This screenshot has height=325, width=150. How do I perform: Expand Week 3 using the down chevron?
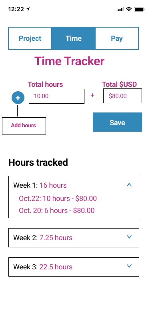(x=129, y=266)
